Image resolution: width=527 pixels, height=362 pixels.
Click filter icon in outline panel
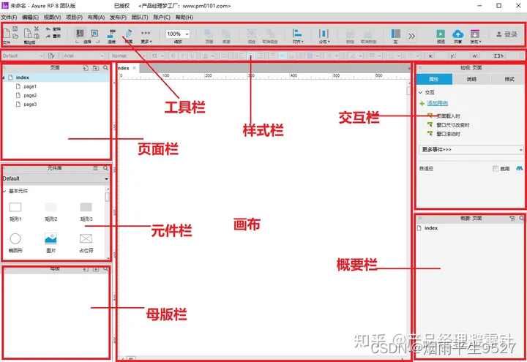(512, 218)
